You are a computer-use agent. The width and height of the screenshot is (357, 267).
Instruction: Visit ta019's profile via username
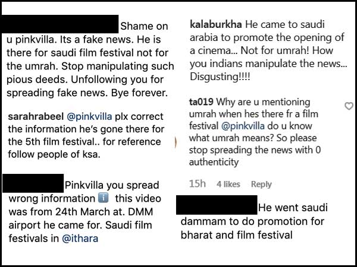point(201,102)
